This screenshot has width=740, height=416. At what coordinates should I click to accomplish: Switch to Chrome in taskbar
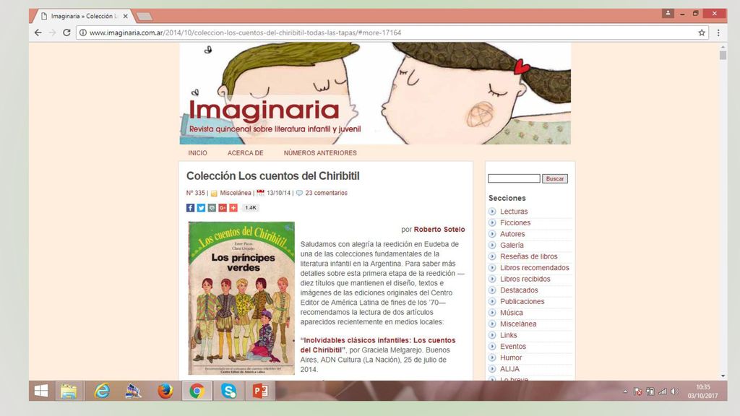click(x=197, y=391)
